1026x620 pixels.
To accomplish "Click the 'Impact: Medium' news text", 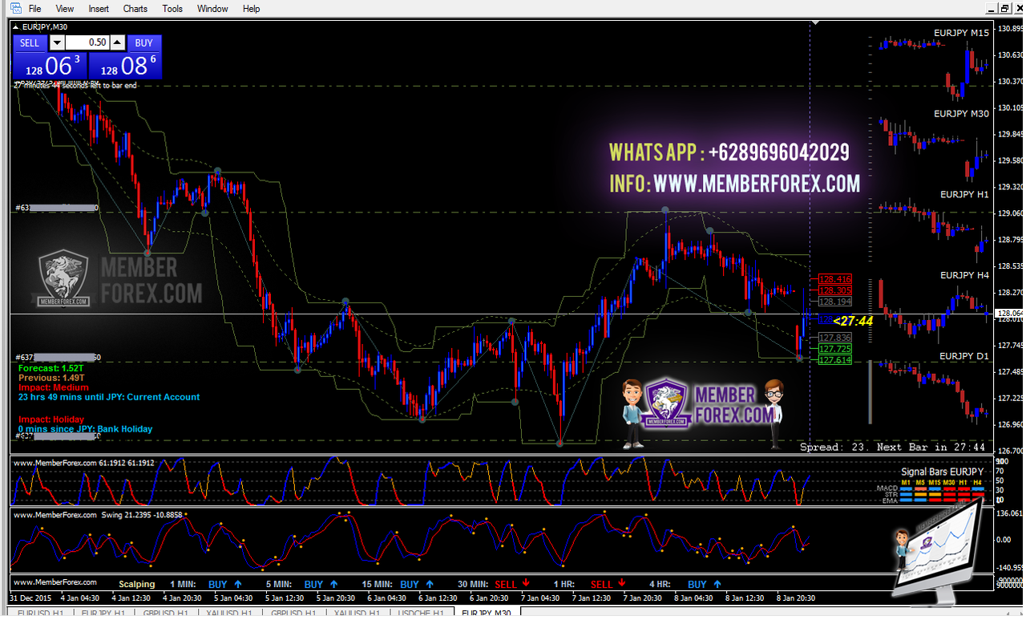I will [x=53, y=387].
